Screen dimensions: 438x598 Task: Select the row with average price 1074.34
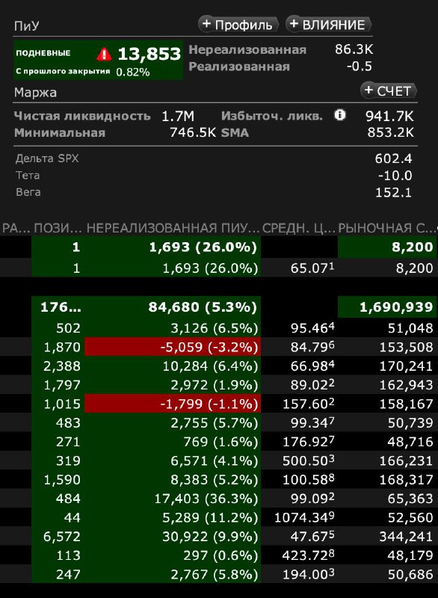pyautogui.click(x=219, y=517)
